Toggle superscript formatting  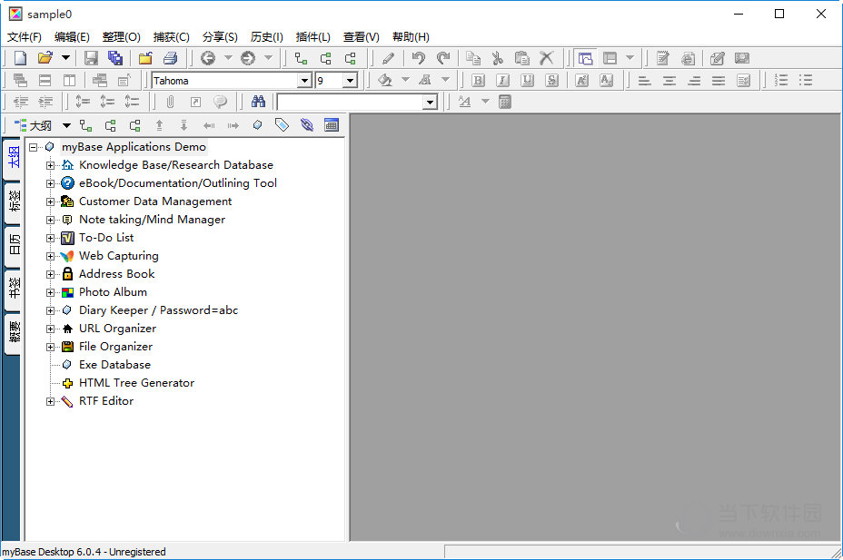pyautogui.click(x=581, y=81)
